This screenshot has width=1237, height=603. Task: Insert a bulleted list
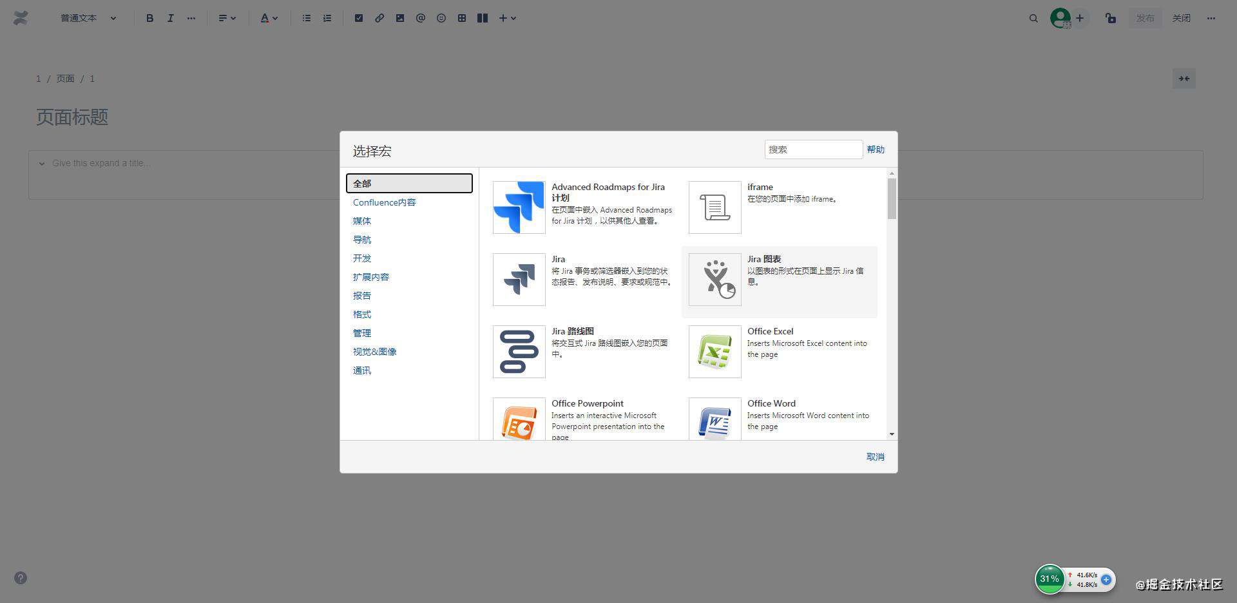[307, 18]
